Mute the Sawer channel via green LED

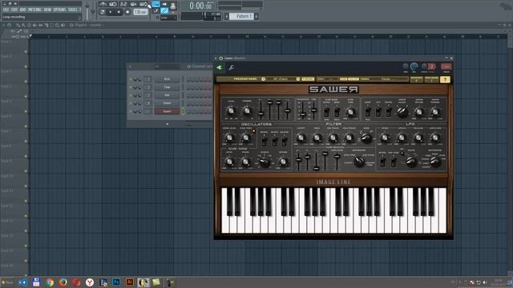click(x=131, y=111)
